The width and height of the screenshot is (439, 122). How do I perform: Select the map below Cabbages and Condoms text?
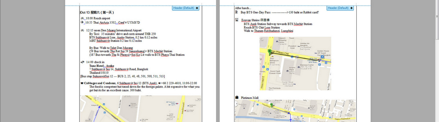141,109
